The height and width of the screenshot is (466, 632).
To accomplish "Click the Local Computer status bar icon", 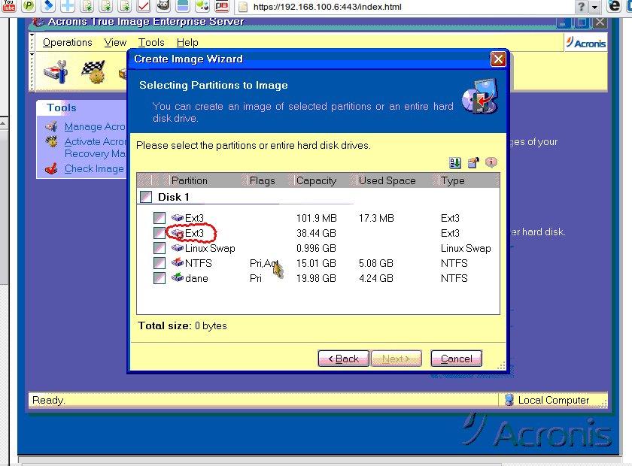I will pyautogui.click(x=509, y=400).
